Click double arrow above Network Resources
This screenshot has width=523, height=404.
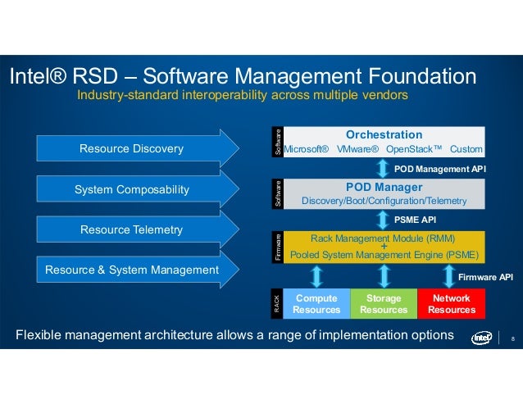[449, 276]
